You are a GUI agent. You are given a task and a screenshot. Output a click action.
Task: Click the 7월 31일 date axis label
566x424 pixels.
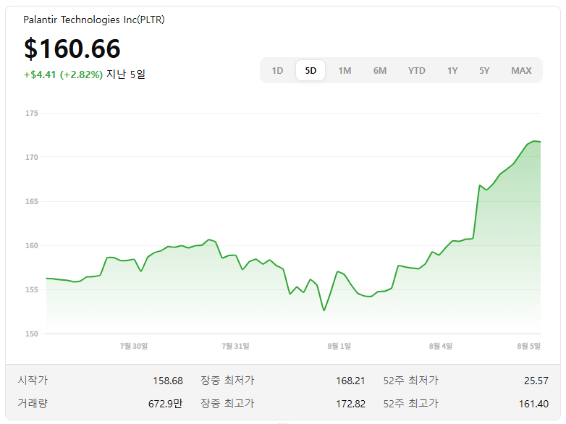coord(235,346)
